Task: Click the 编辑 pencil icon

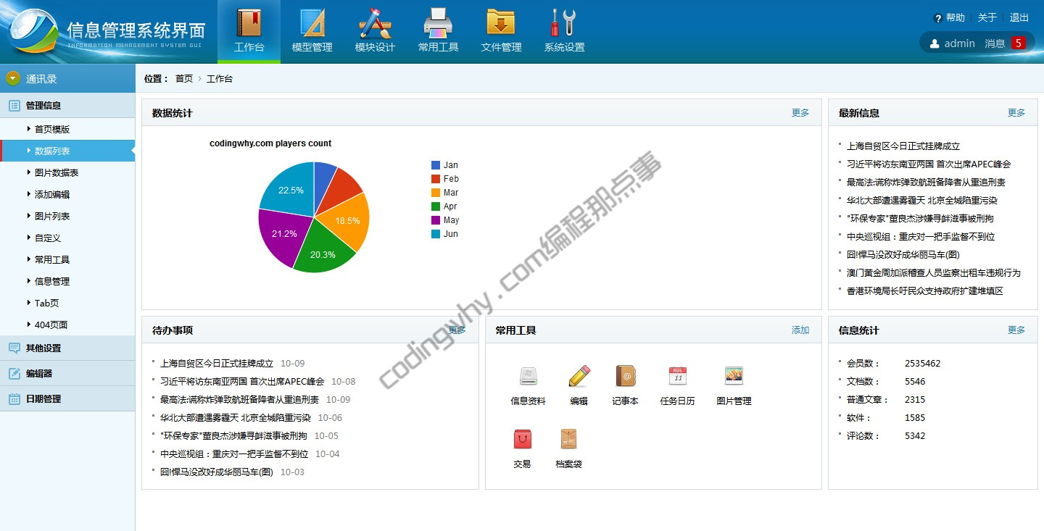Action: click(x=579, y=376)
